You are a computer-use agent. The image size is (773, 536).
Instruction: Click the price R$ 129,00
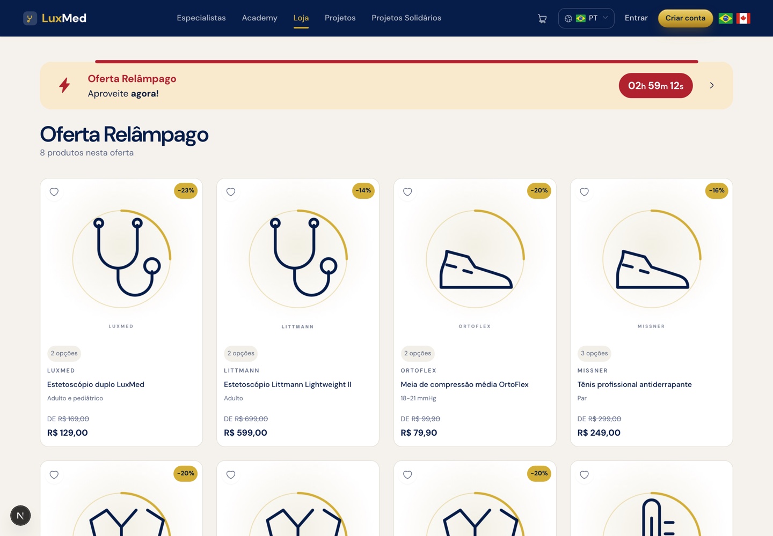[68, 433]
